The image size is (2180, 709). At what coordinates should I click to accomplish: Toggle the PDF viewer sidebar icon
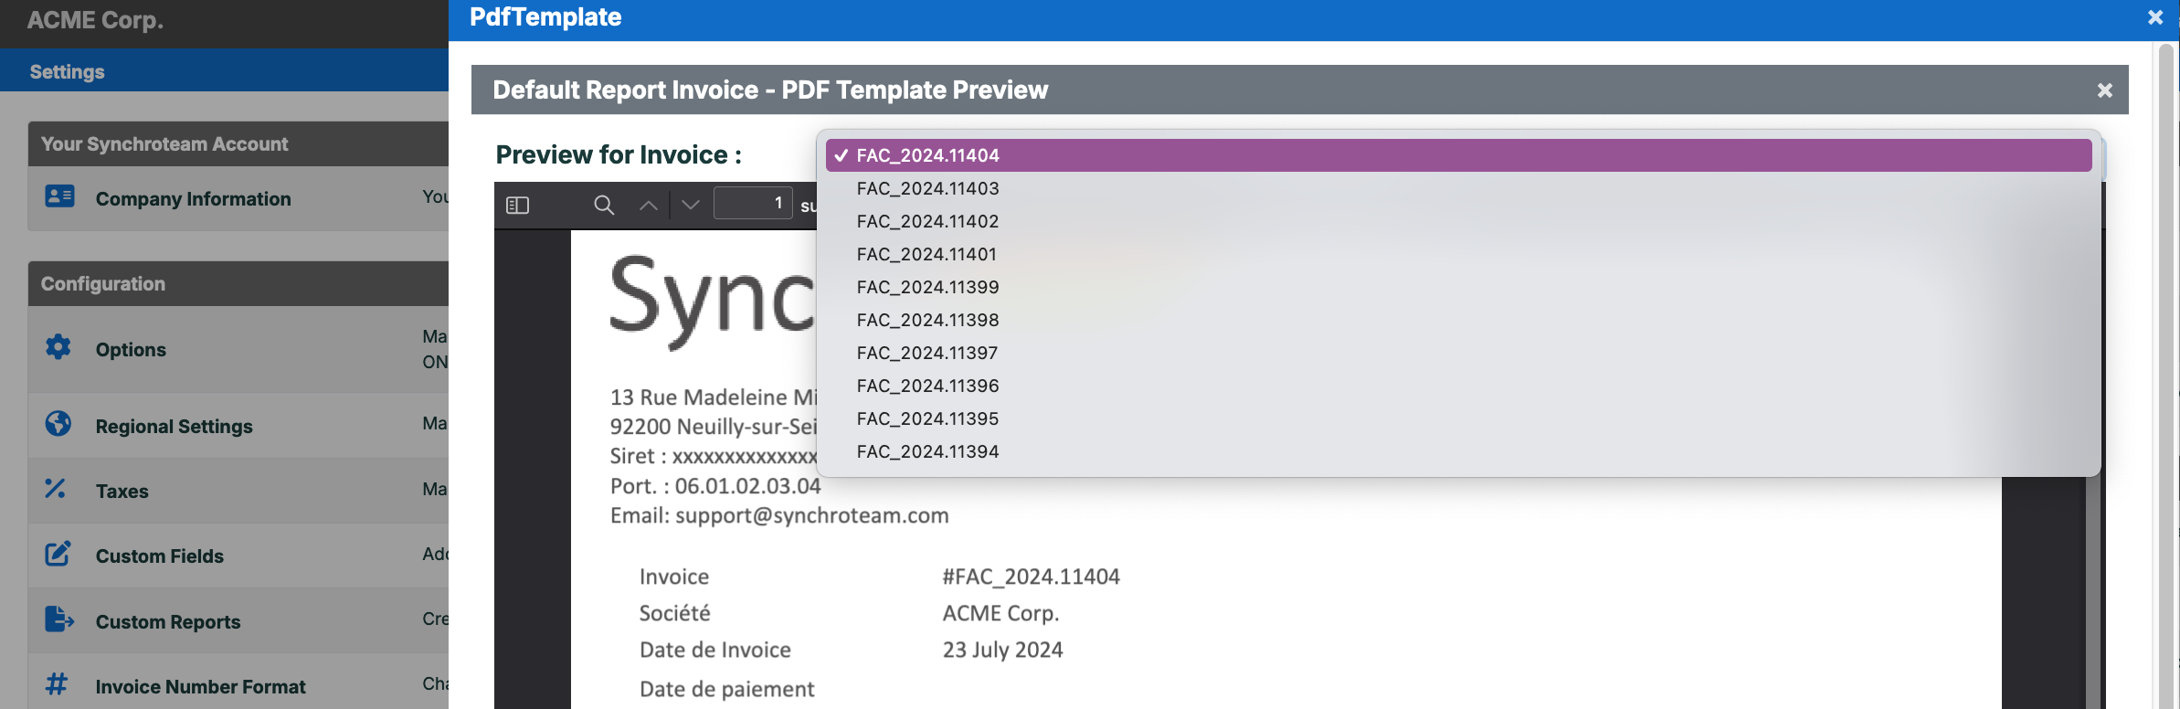click(517, 206)
